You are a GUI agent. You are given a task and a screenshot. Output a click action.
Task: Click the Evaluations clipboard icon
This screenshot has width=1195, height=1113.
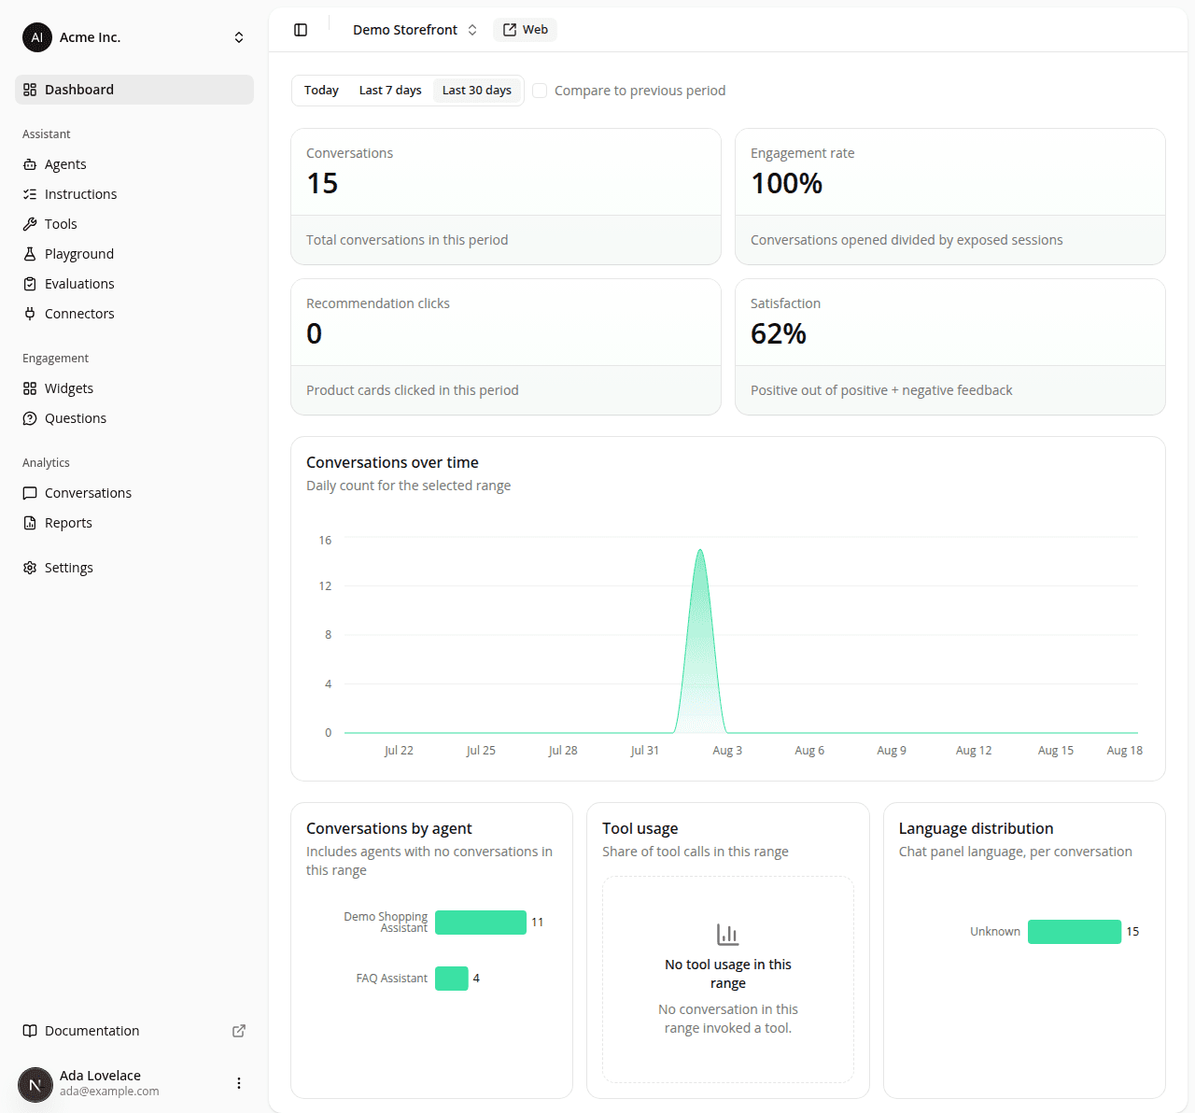30,284
